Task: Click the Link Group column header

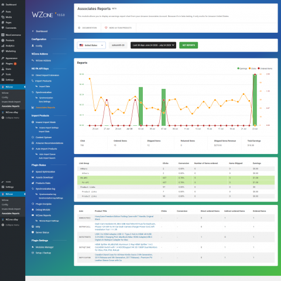Action: pyautogui.click(x=84, y=163)
